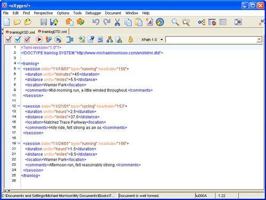Open the XPath expression history dropdown arrow
Image resolution: width=266 pixels, height=200 pixels.
259,39
